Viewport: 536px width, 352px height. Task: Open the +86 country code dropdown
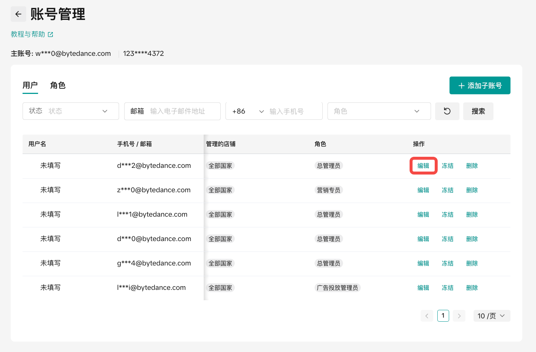[x=248, y=111]
